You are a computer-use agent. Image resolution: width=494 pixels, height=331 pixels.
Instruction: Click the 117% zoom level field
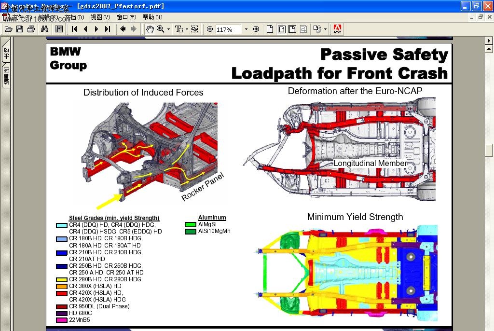pos(228,29)
